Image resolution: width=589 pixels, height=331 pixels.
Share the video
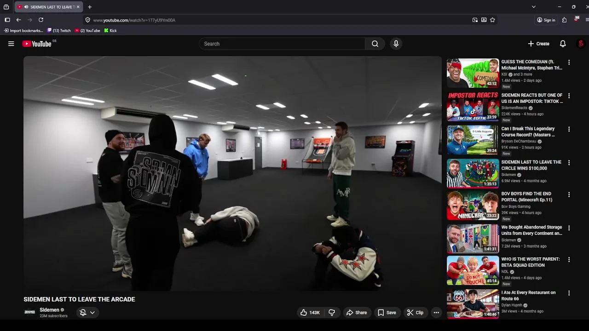coord(357,313)
